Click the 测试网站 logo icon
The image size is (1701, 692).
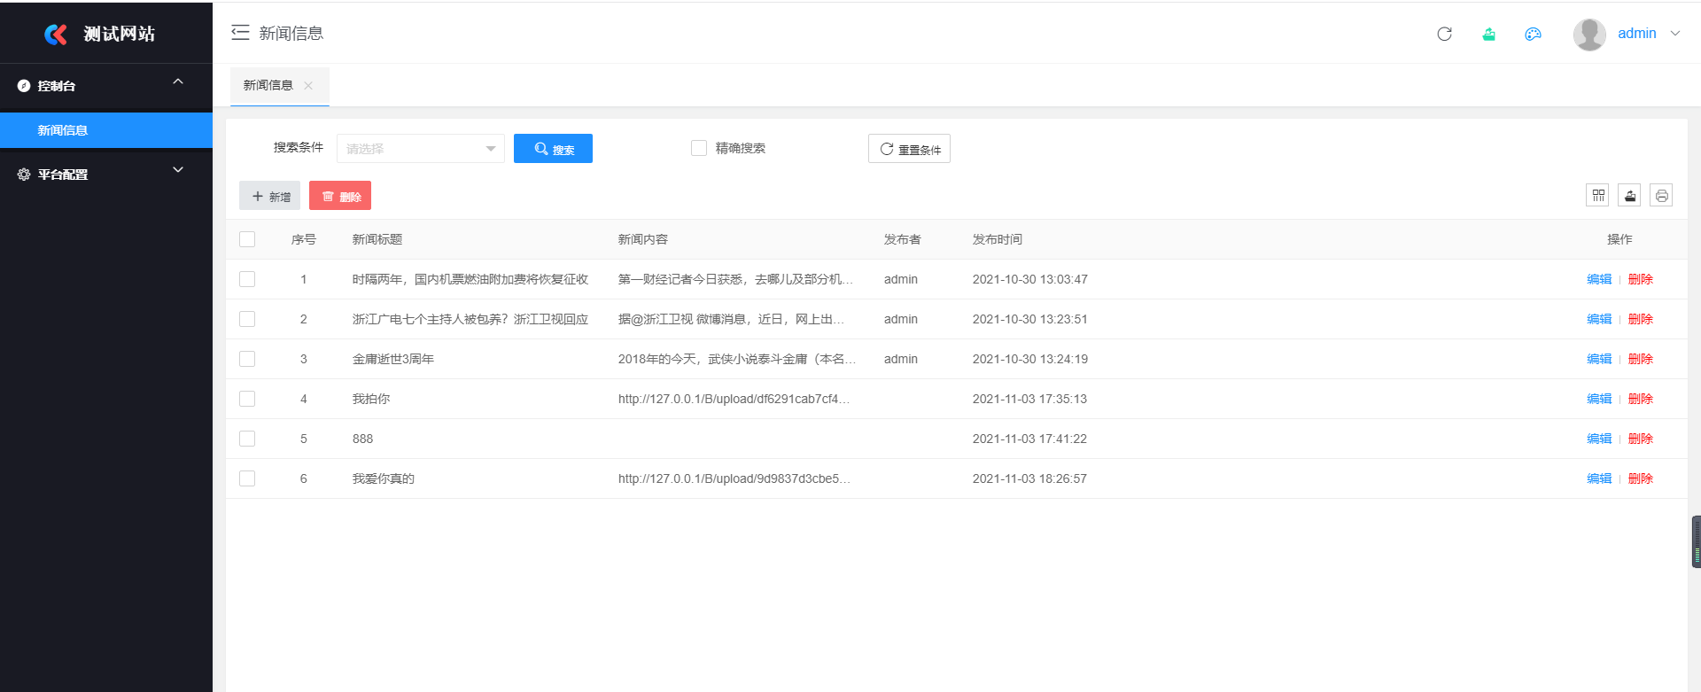tap(56, 34)
